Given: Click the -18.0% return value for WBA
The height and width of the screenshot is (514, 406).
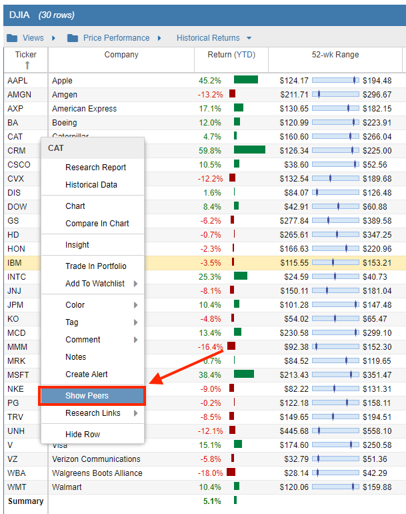Looking at the screenshot, I should tap(210, 473).
